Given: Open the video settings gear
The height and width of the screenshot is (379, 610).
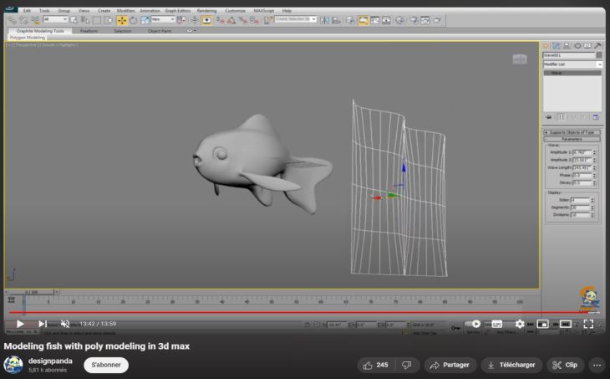Looking at the screenshot, I should (520, 324).
